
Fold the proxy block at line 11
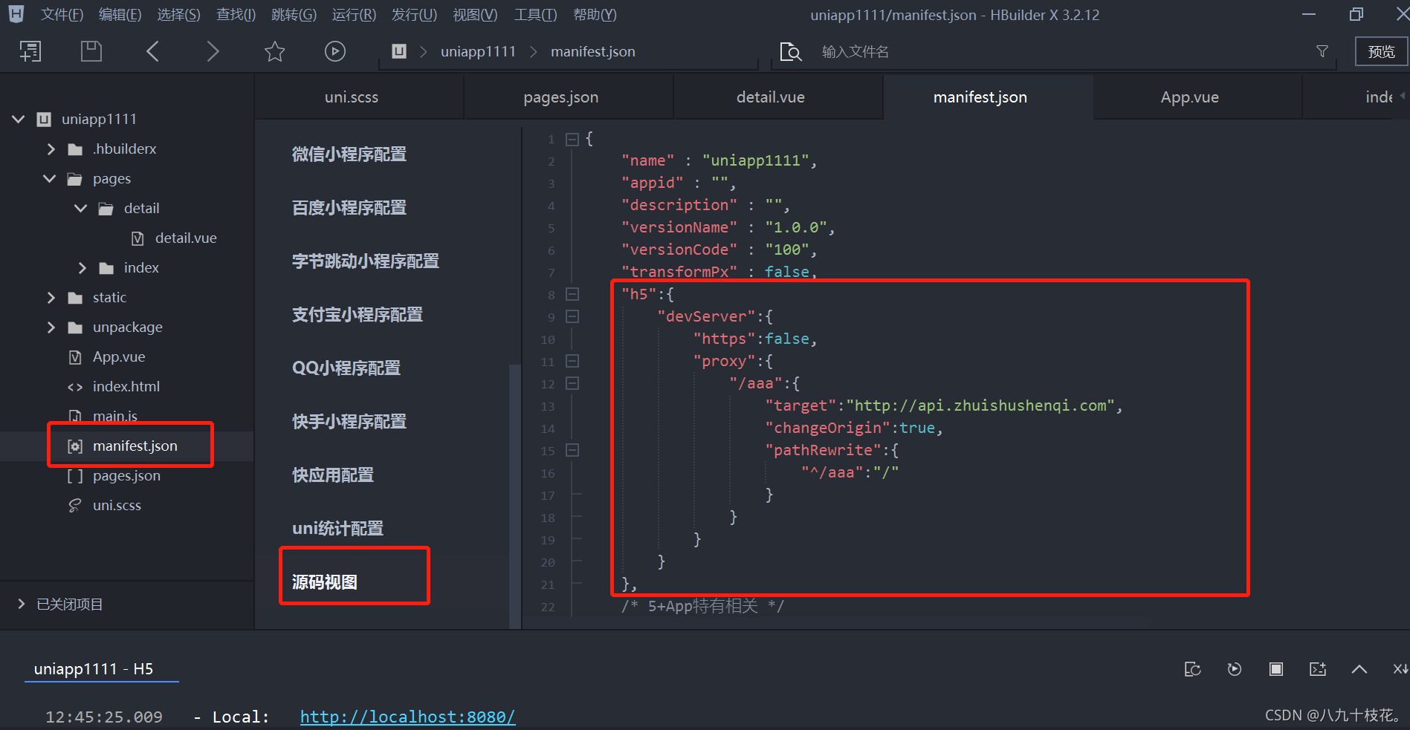point(572,361)
